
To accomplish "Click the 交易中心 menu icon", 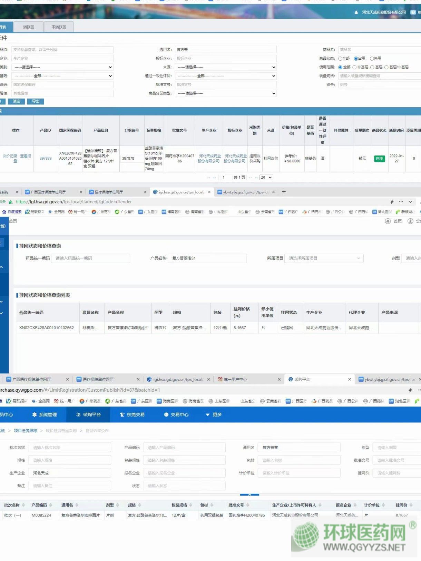I will pos(166,414).
